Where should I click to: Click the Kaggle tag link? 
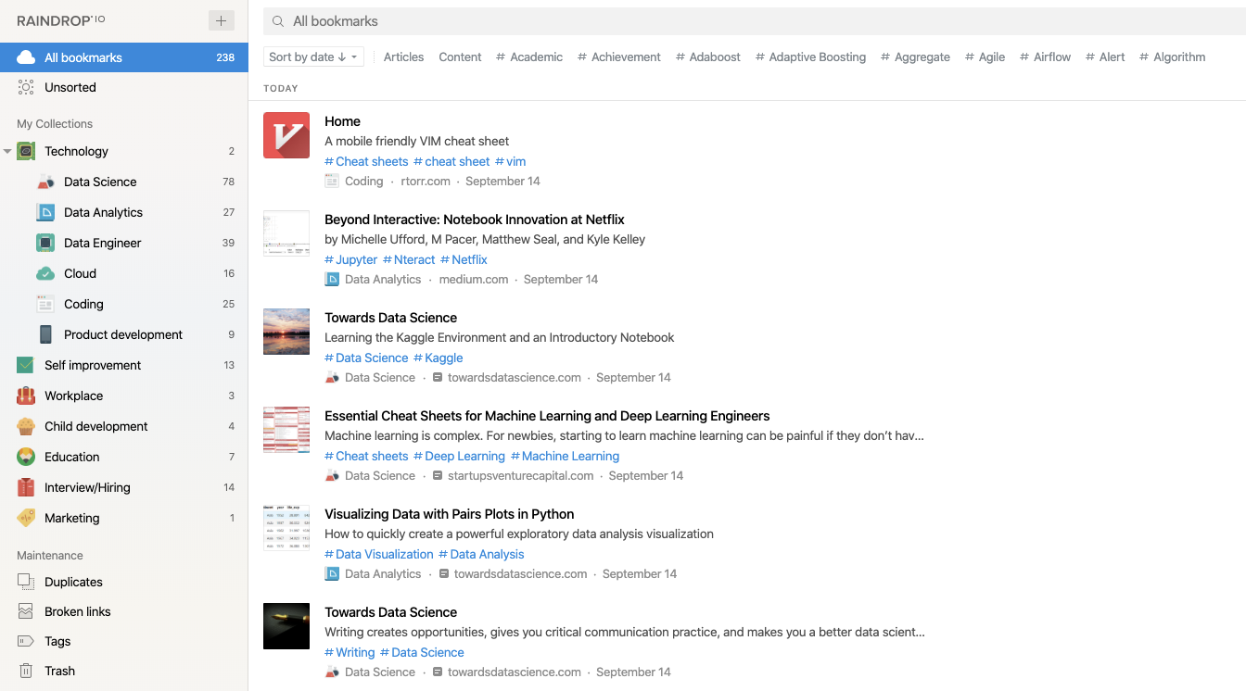439,358
